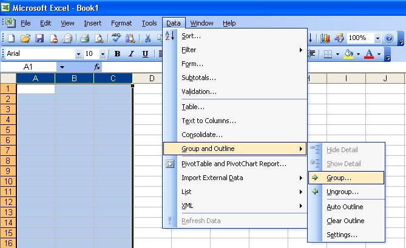Click the Permission icon in the toolbar
Screen dimensions: 406x248
click(x=53, y=38)
